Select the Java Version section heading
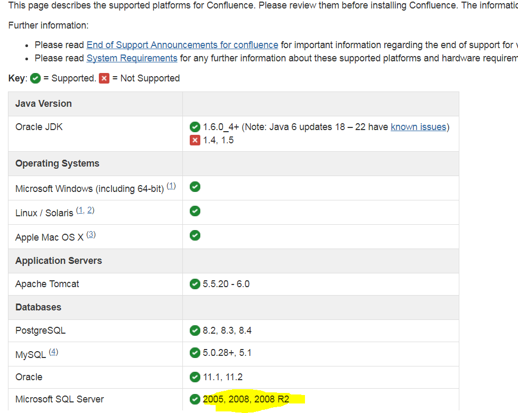518x413 pixels. point(43,104)
